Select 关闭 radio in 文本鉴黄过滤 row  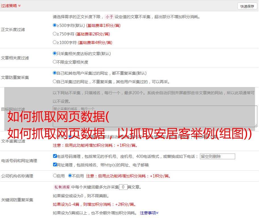70,137
